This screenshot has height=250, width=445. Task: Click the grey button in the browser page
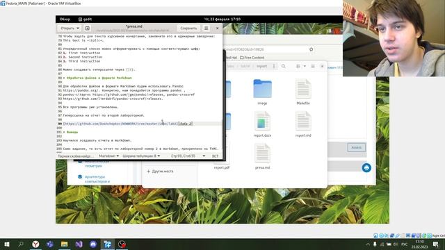(356, 147)
